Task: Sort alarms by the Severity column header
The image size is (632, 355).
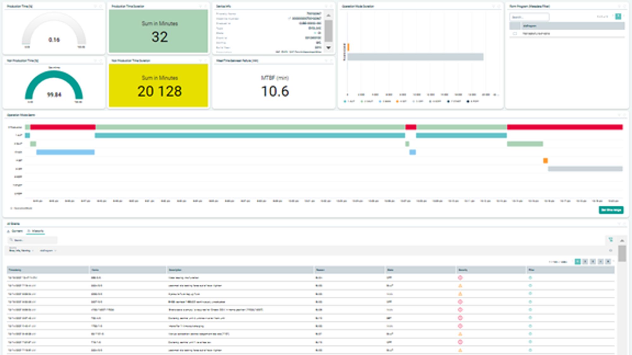Action: click(x=491, y=270)
